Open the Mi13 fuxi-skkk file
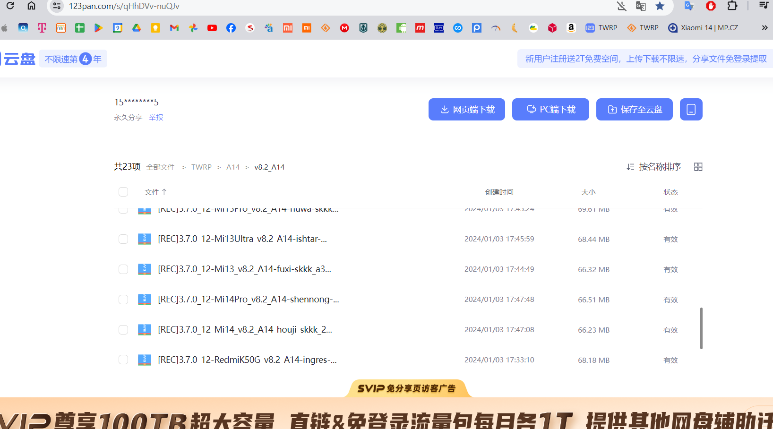 pyautogui.click(x=244, y=269)
